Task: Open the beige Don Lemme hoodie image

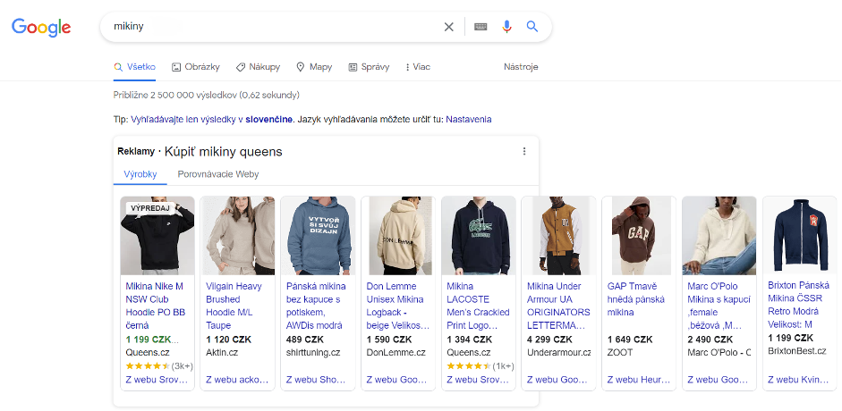Action: point(398,236)
